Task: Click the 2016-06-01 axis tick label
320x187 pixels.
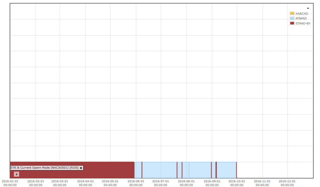Action: coord(136,183)
